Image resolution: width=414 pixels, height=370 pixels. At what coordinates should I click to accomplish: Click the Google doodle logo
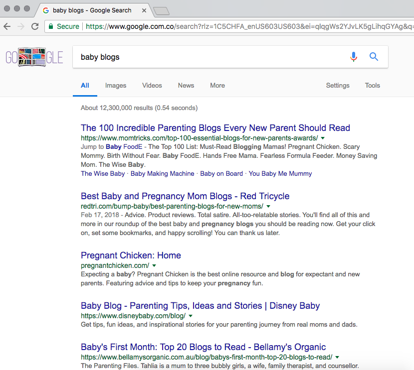click(34, 57)
